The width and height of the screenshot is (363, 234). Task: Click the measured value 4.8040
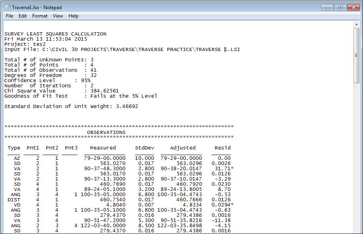click(116, 205)
